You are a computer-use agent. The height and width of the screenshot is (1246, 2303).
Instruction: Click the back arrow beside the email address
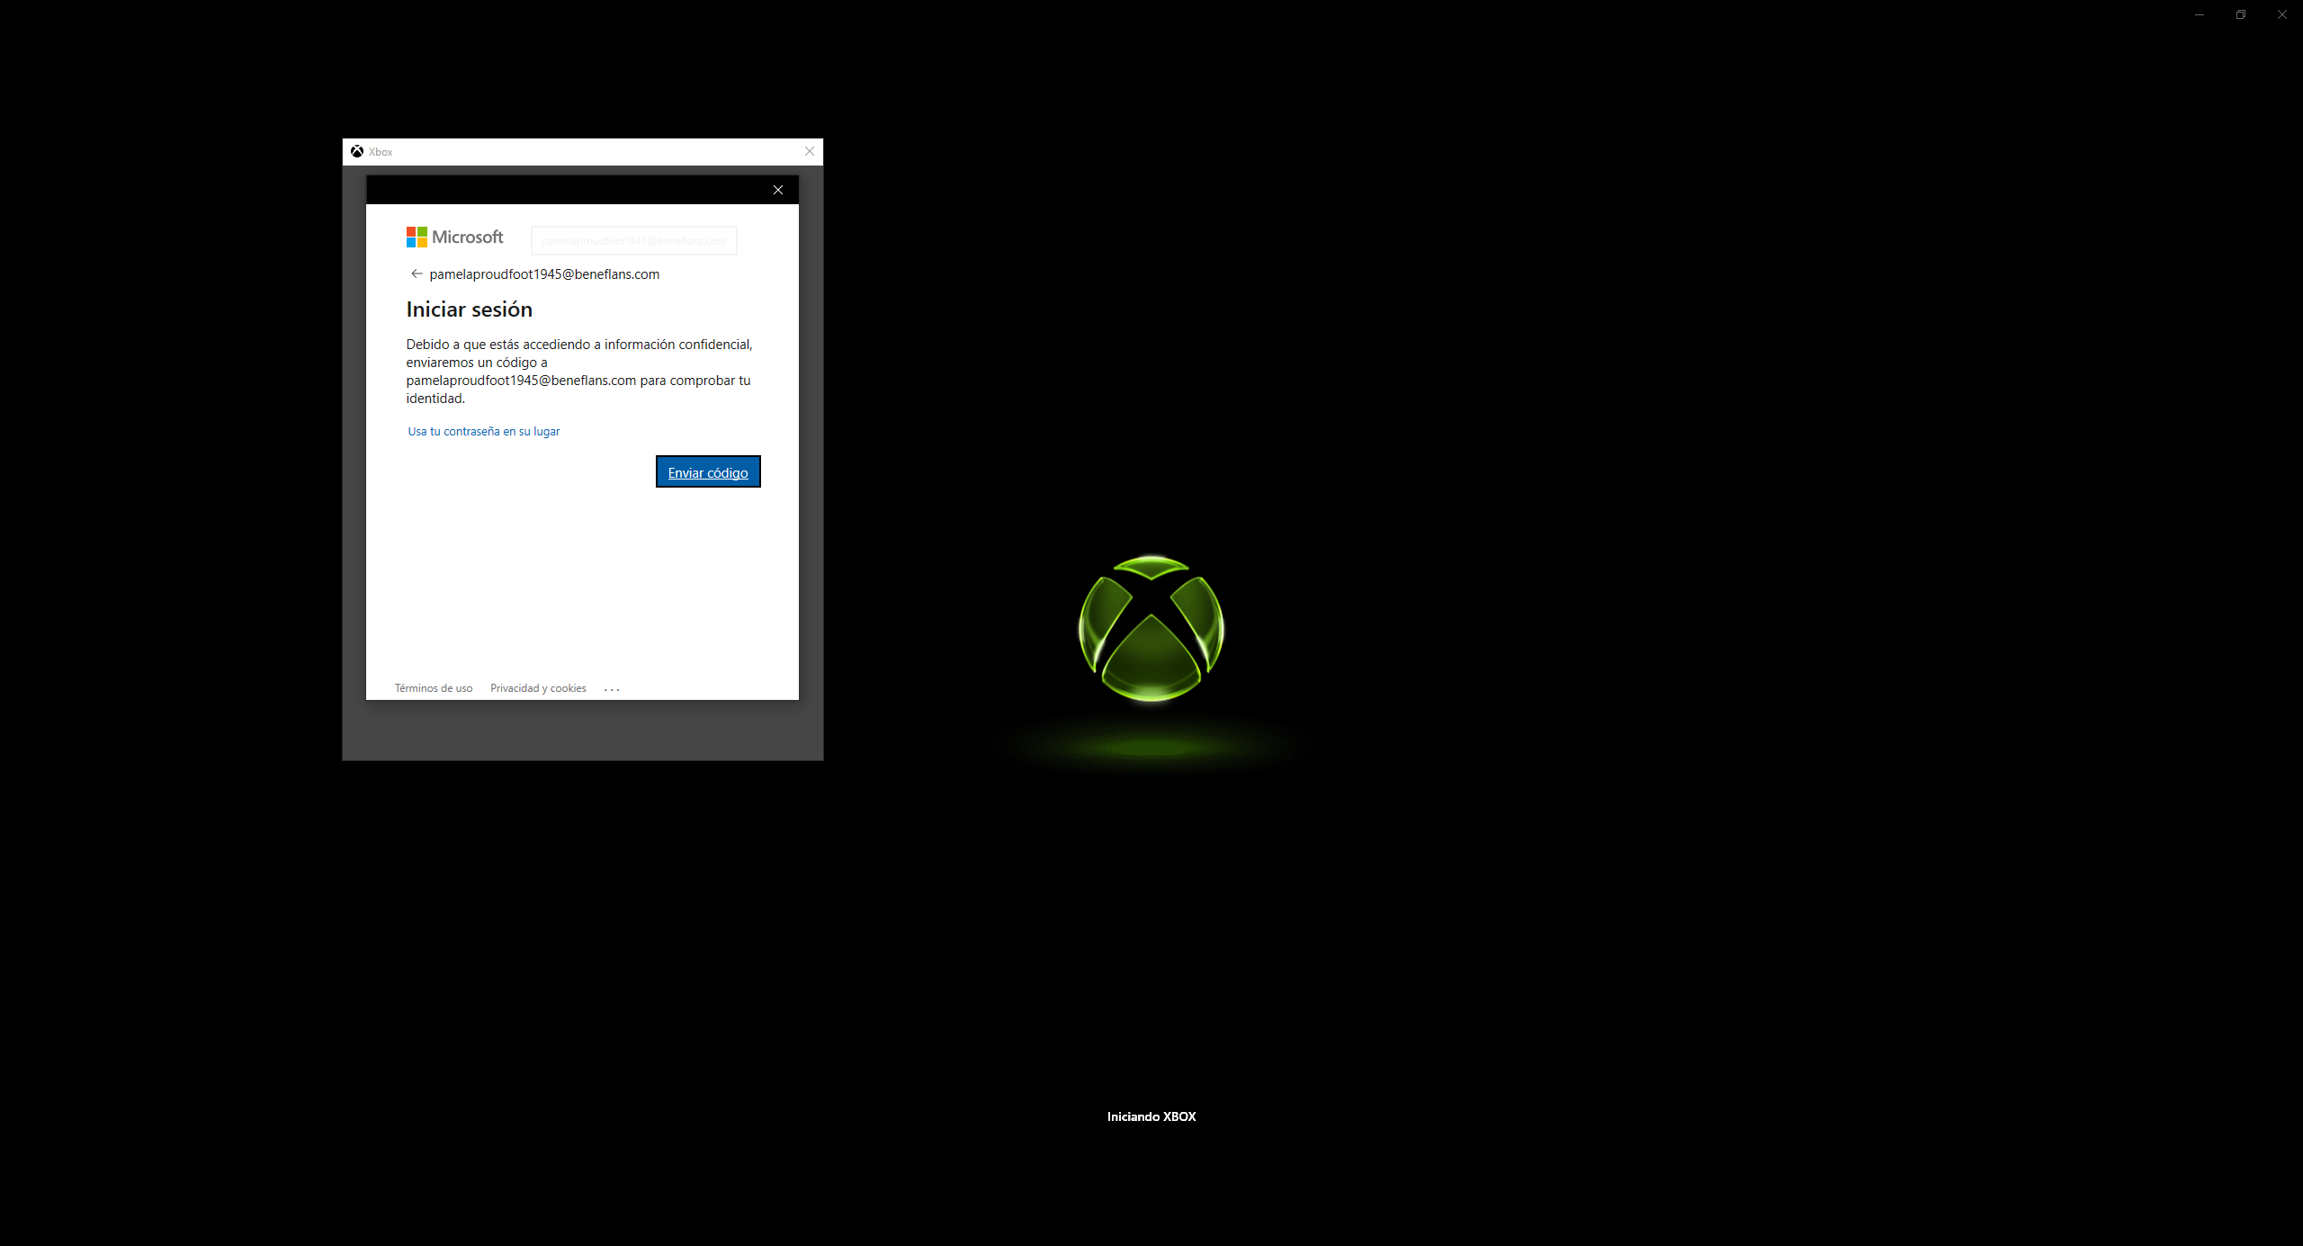click(x=417, y=273)
